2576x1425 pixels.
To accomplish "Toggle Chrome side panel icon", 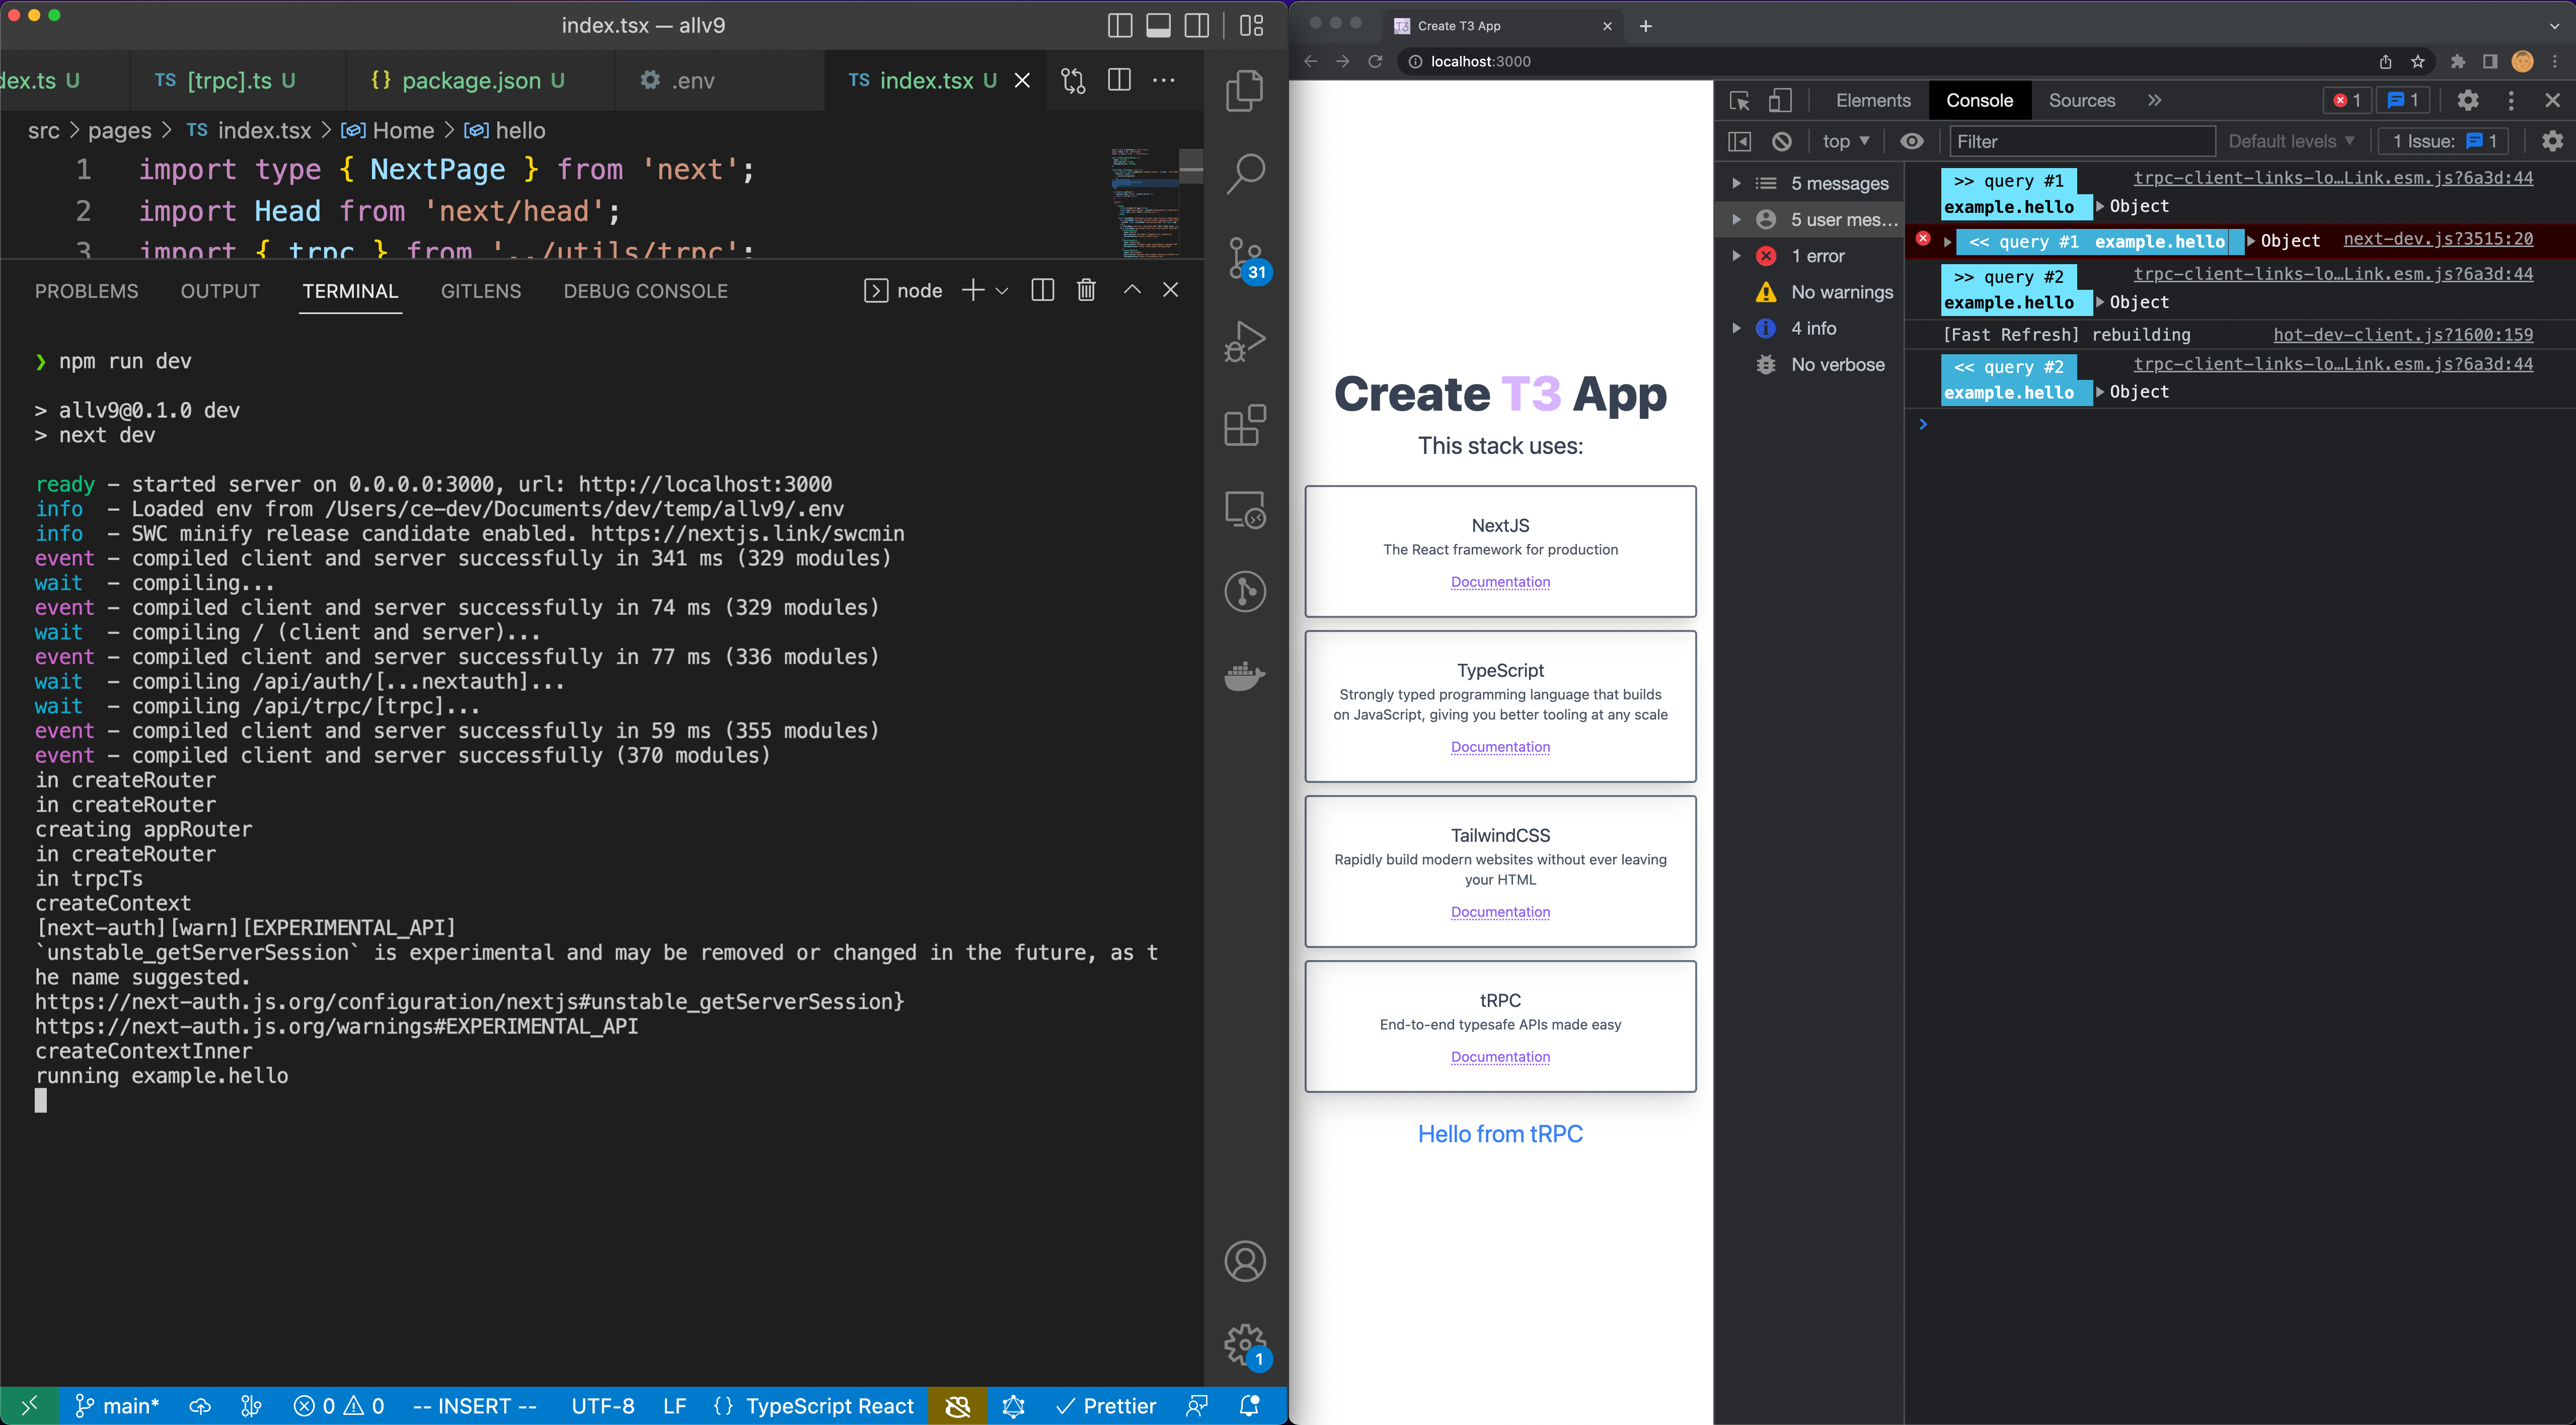I will point(2490,62).
